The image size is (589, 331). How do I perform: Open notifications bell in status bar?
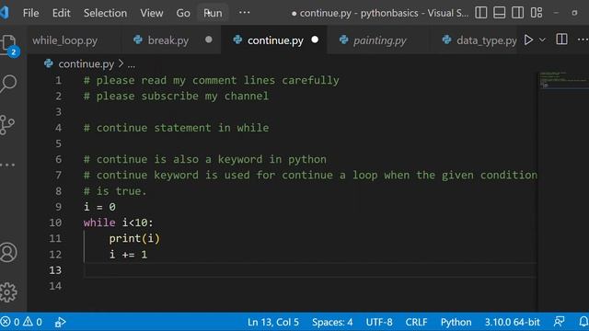(583, 322)
